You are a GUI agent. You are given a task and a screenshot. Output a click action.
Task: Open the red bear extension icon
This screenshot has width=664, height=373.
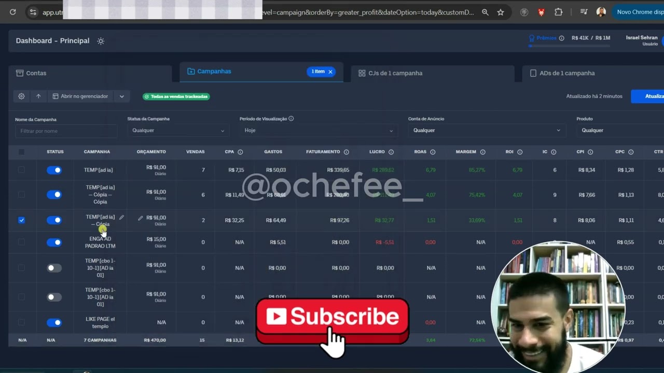(541, 12)
